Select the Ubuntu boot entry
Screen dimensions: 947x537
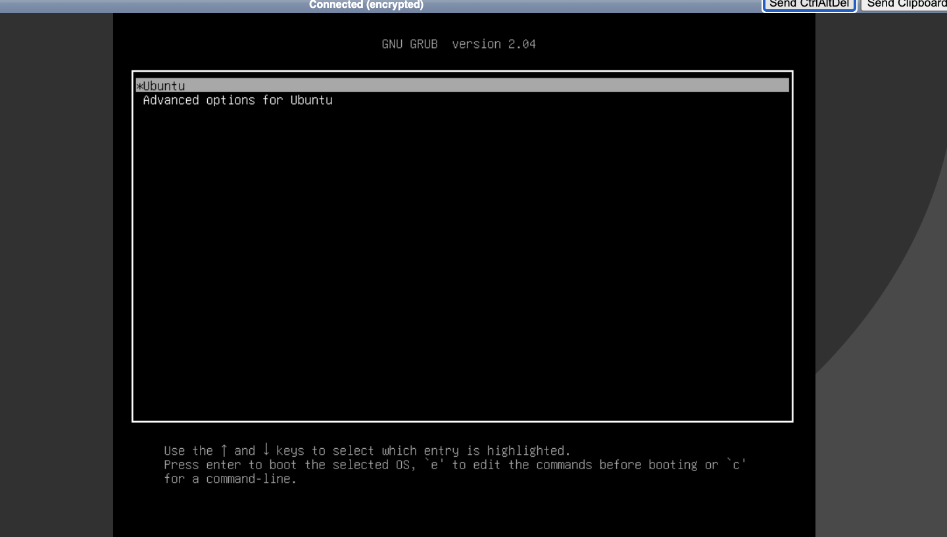pyautogui.click(x=462, y=86)
